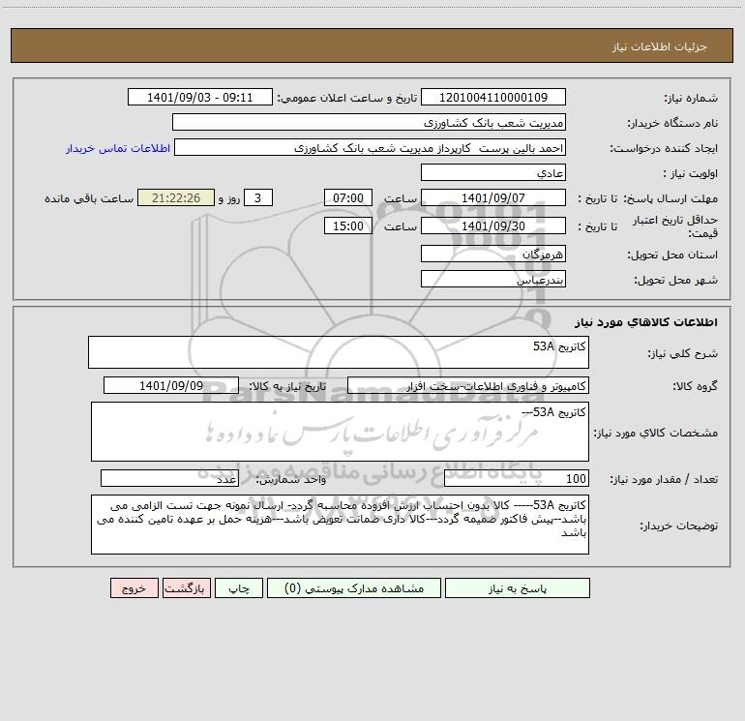Click the شماره نیاز label
Viewport: 745px width, 721px height.
(691, 98)
